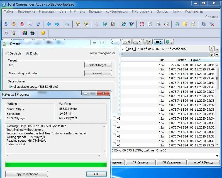
Task: Launch the Internet Explorer toolbar icon
Action: [x=123, y=24]
